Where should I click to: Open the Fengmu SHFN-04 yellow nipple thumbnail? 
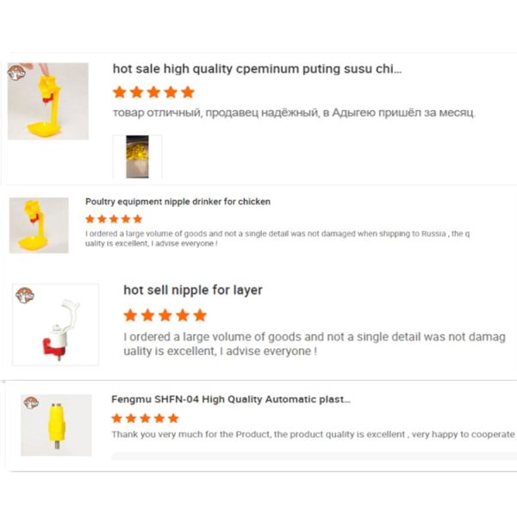click(56, 425)
